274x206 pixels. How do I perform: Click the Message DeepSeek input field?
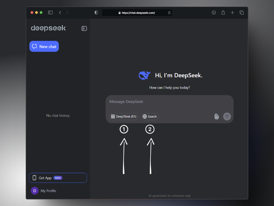[170, 102]
